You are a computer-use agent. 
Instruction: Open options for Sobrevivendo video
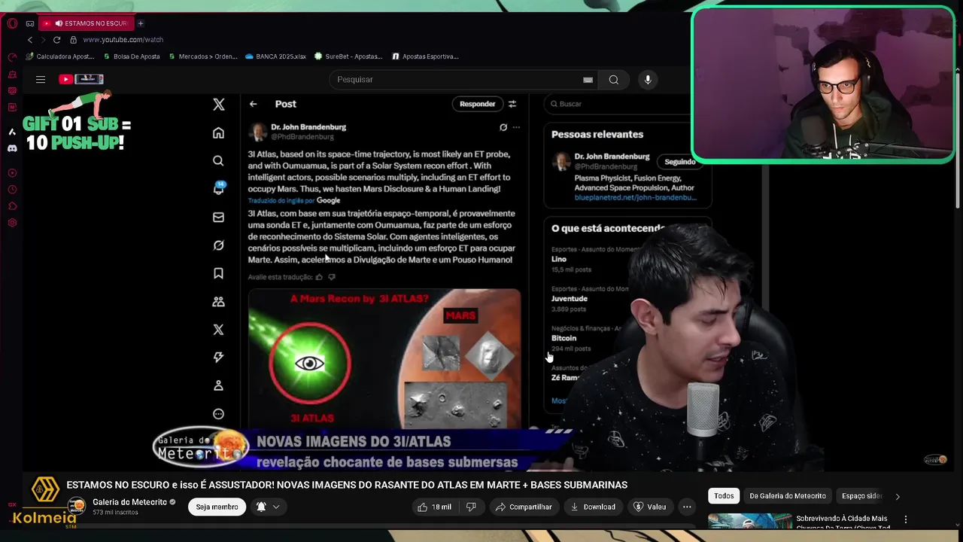click(906, 519)
